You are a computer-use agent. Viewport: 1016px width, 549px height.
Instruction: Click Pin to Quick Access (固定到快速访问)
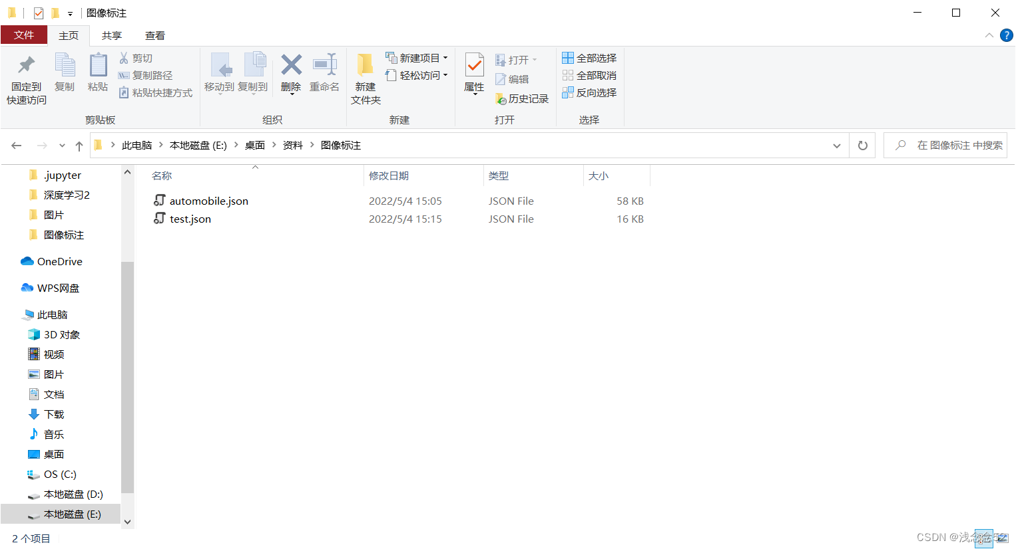pos(27,78)
